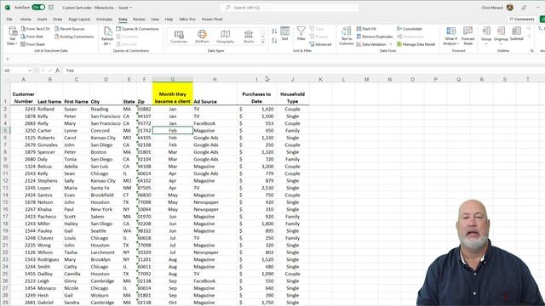Screen dimensions: 545x306
Task: Click the 'Purchases to Date' header cell
Action: (x=256, y=93)
